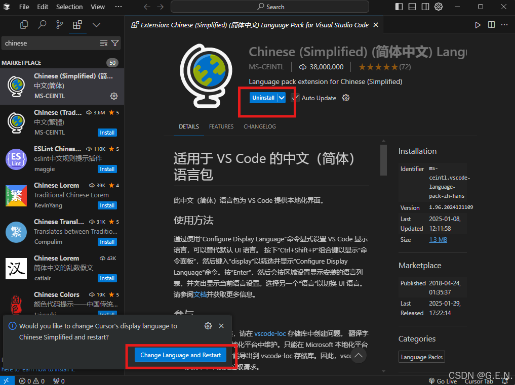515x385 pixels.
Task: Open ESLint Chinese Rules extension icon
Action: click(x=16, y=159)
